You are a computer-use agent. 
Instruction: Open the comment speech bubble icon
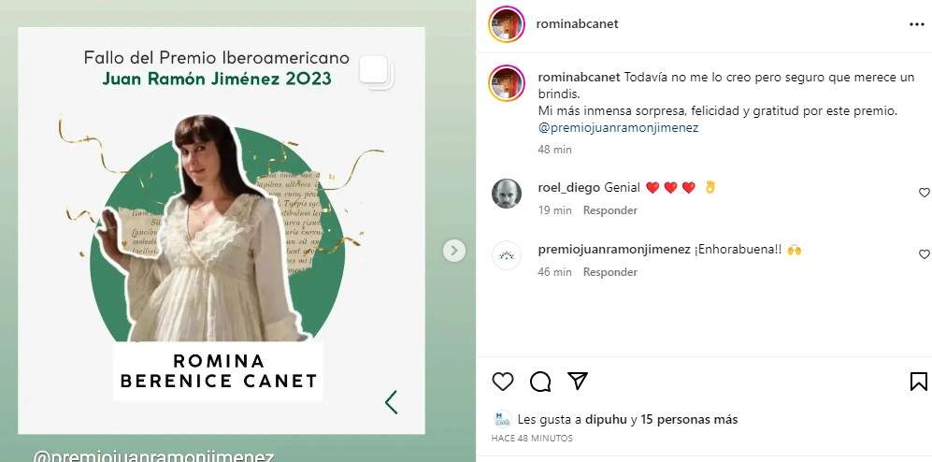pos(540,382)
